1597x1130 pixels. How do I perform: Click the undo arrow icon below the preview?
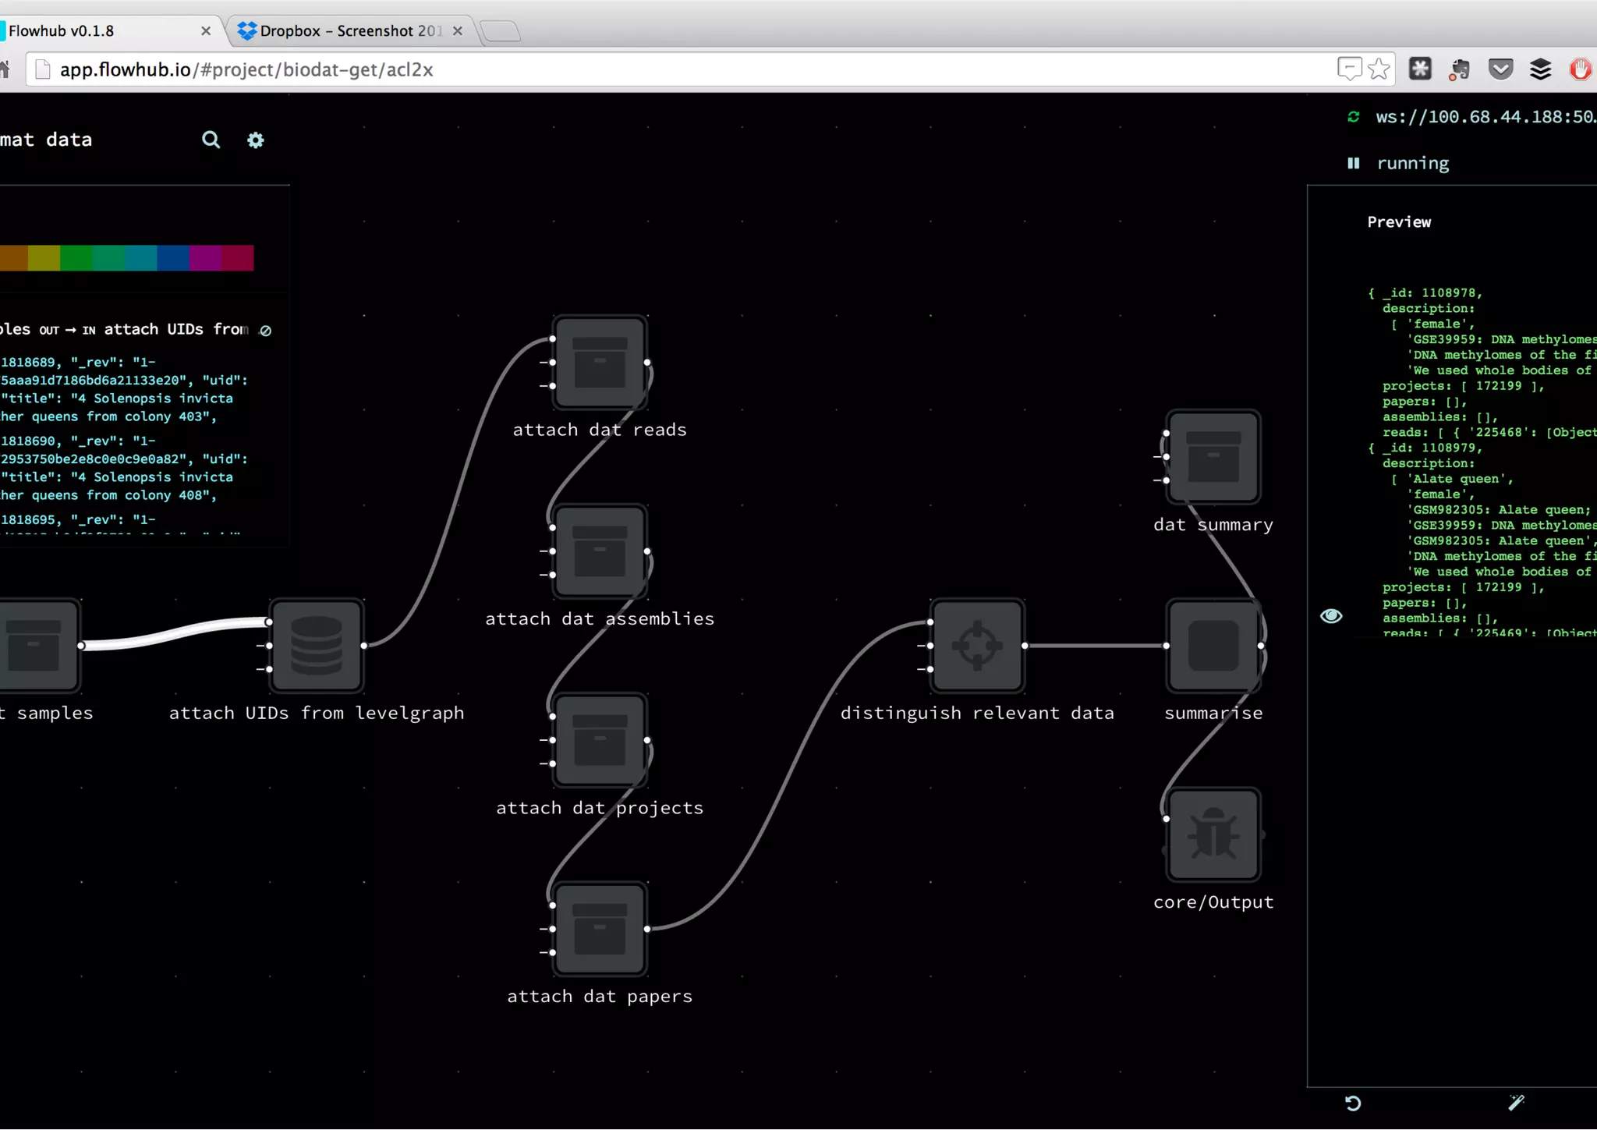point(1353,1103)
